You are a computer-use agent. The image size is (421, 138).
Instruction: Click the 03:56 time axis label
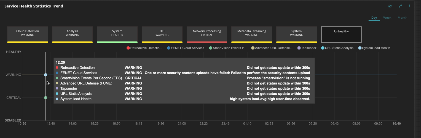click(291, 124)
